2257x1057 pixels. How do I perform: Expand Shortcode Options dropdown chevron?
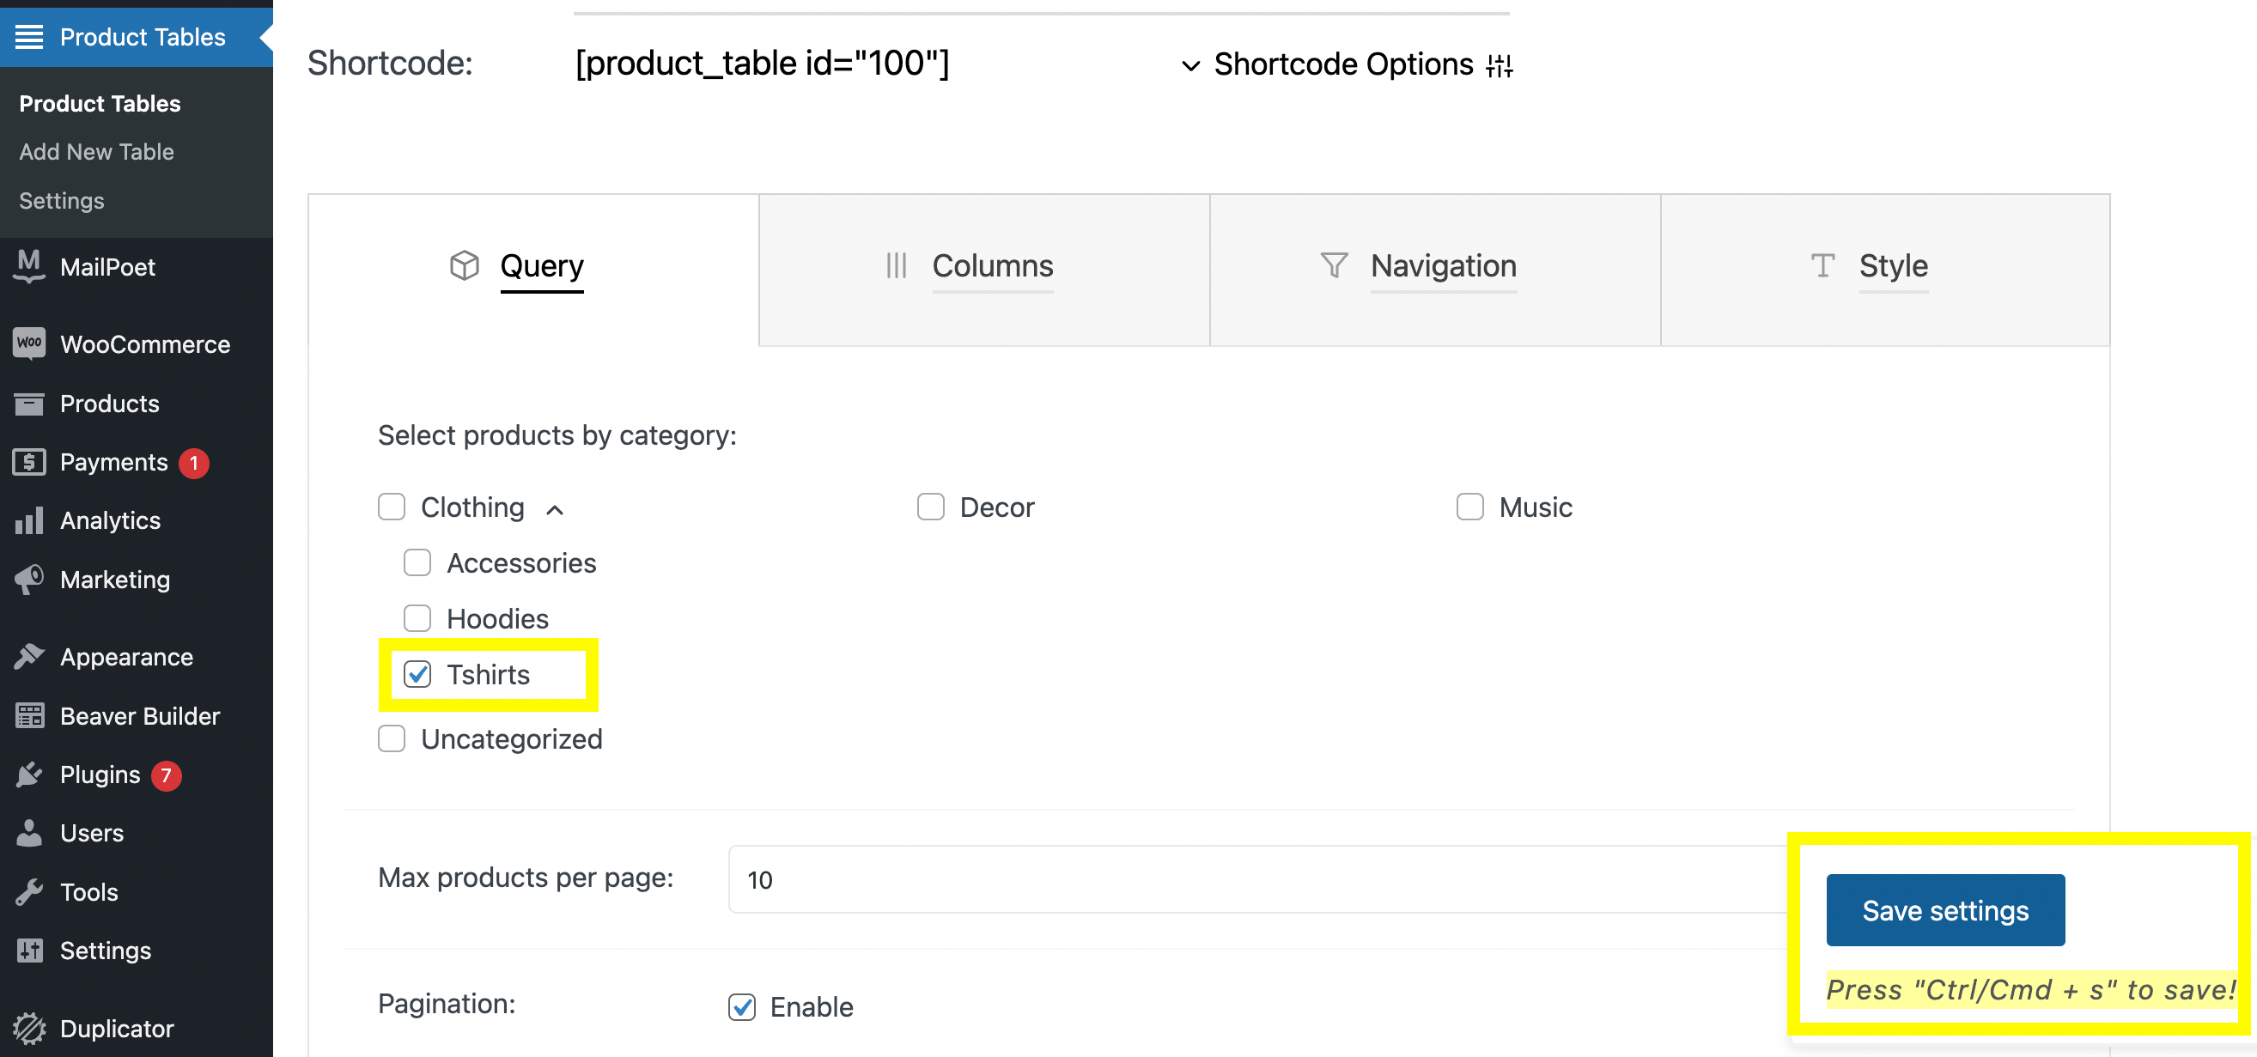coord(1189,64)
